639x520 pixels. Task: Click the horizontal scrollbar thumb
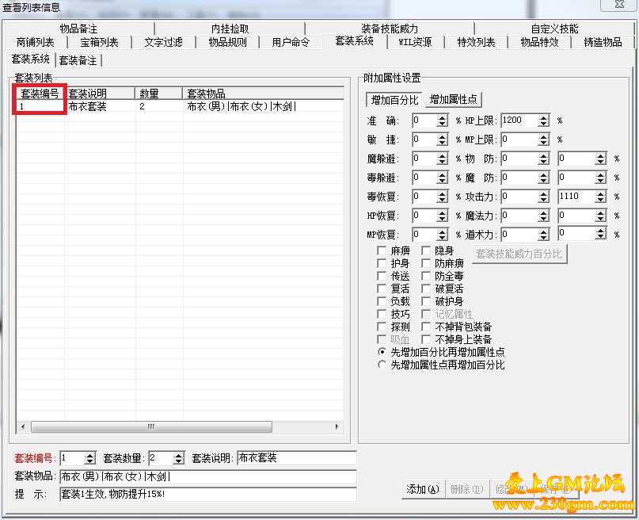point(151,426)
